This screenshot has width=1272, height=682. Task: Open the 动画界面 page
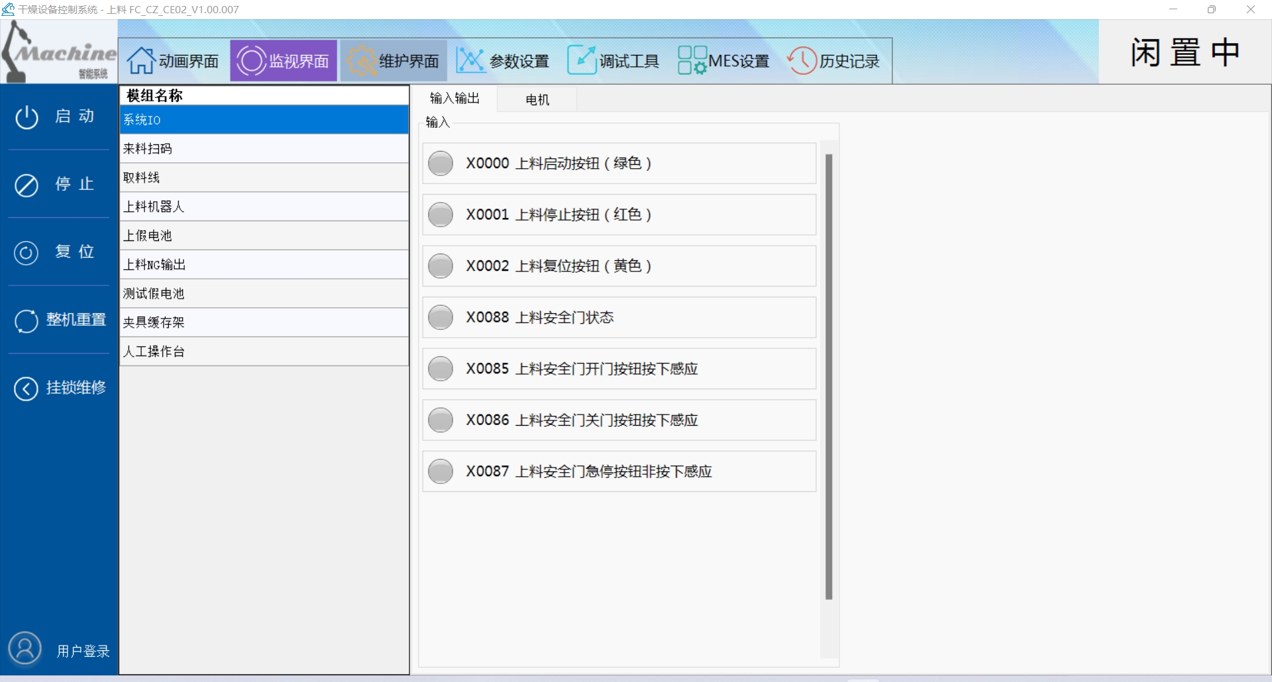pyautogui.click(x=174, y=61)
